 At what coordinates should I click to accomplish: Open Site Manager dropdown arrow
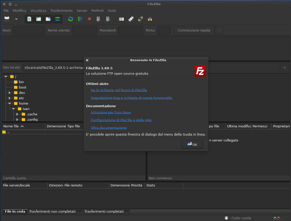pyautogui.click(x=16, y=19)
